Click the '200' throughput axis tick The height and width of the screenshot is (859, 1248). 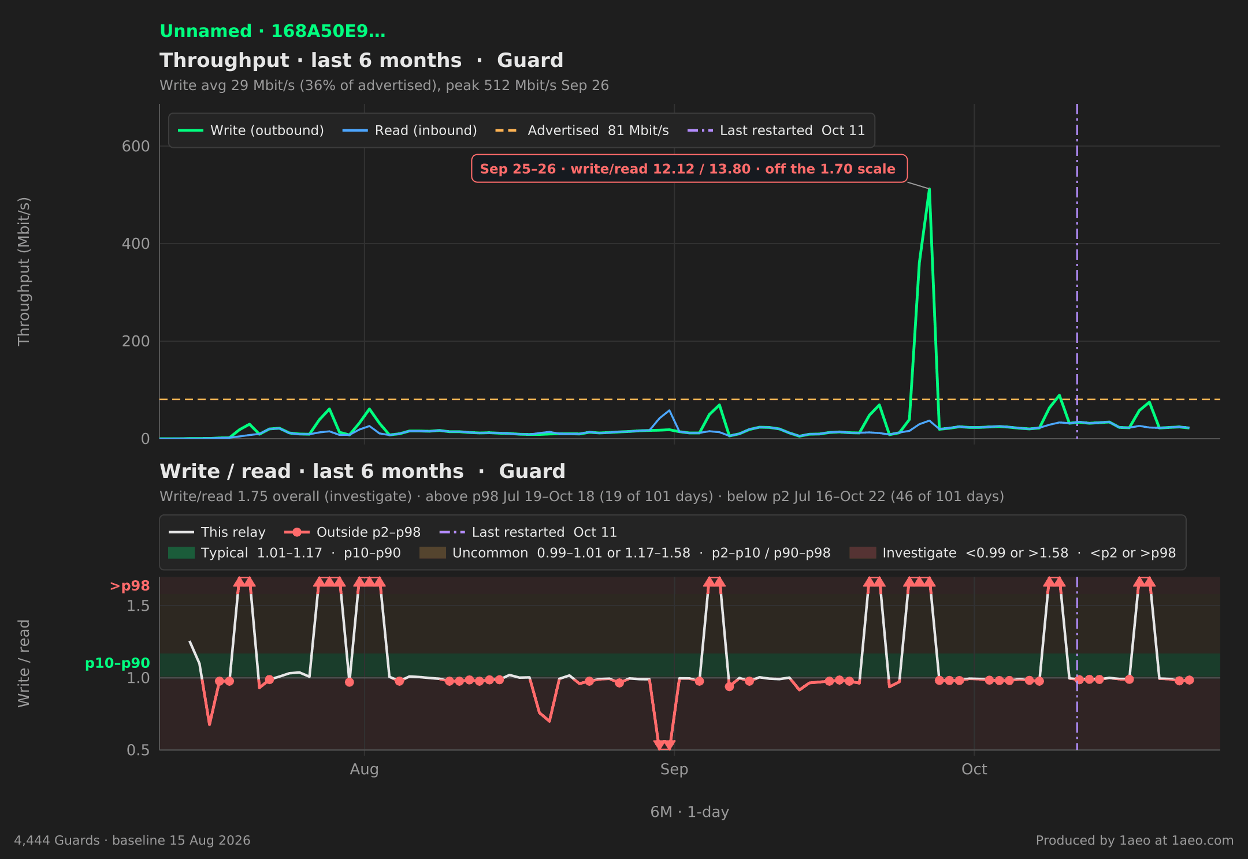pyautogui.click(x=136, y=341)
